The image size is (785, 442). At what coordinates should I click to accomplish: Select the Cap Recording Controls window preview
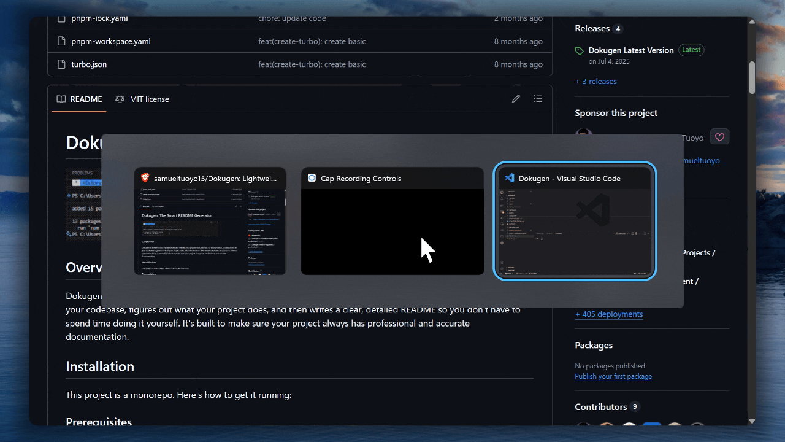(392, 221)
